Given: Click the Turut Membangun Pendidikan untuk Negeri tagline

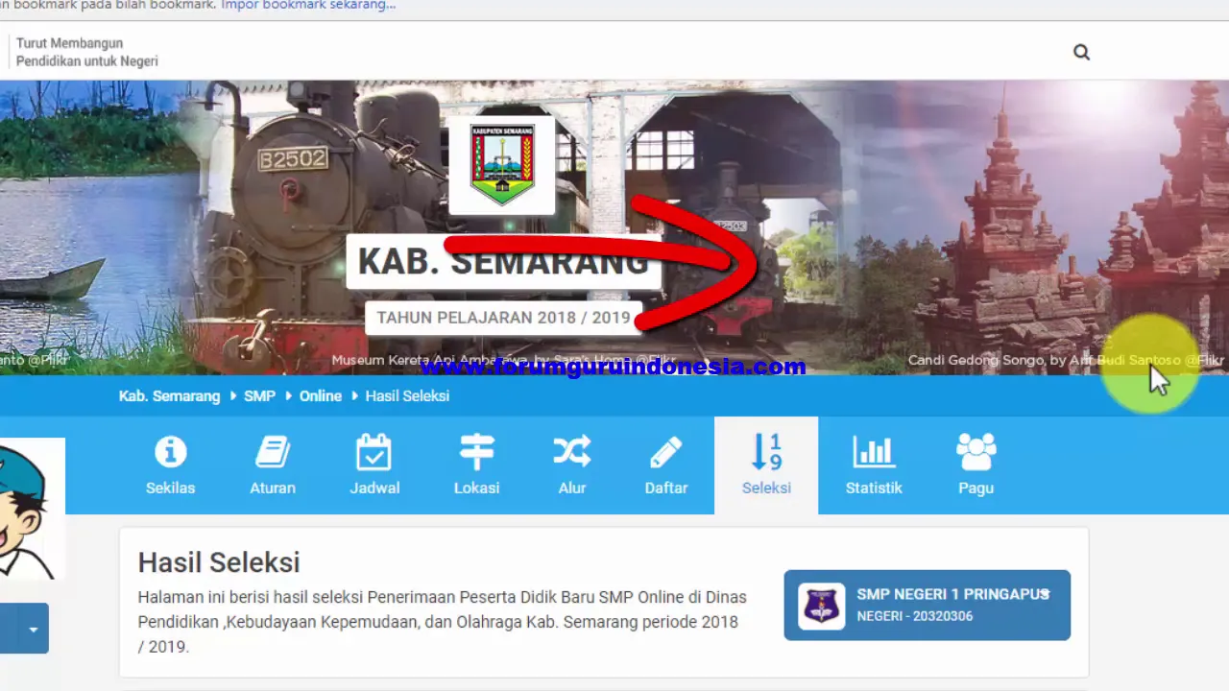Looking at the screenshot, I should [86, 53].
